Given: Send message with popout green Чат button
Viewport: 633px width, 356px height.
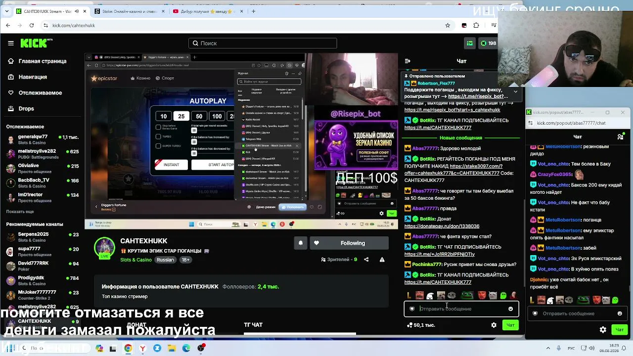Looking at the screenshot, I should 619,330.
